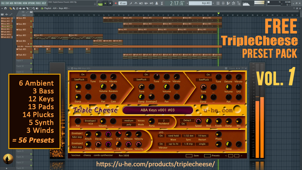Open the browser/plugin picker icon
Image resolution: width=302 pixels, height=170 pixels.
[239, 3]
